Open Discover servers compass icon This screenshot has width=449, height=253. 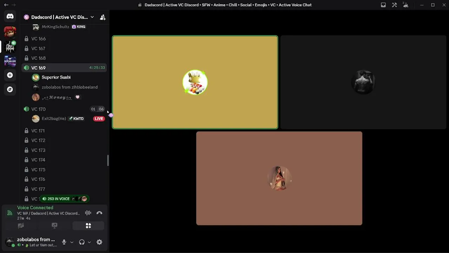pos(10,90)
